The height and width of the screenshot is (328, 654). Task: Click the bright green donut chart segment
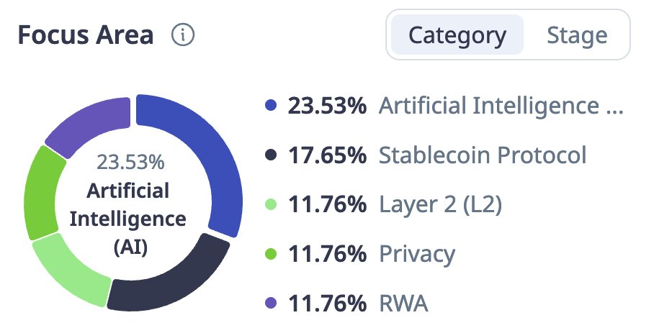(x=41, y=191)
